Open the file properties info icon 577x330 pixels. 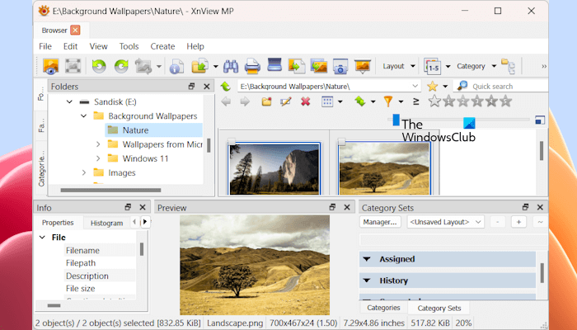pos(176,67)
